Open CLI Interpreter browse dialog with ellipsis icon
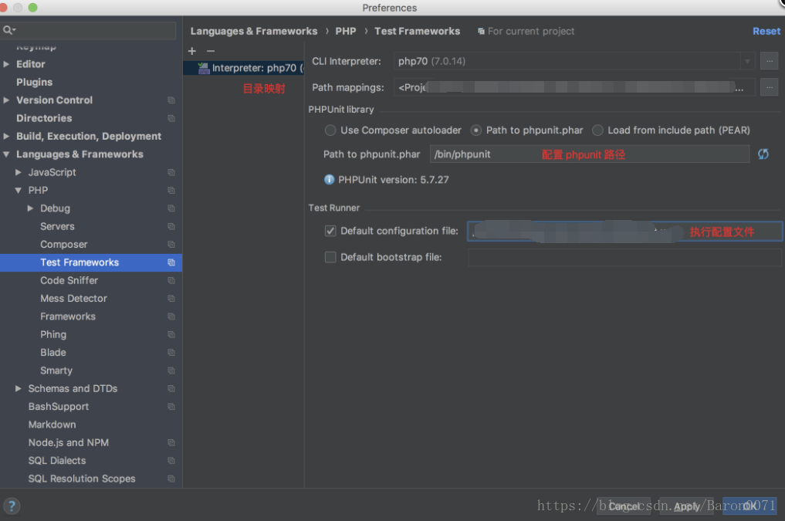This screenshot has width=785, height=521. coord(769,60)
